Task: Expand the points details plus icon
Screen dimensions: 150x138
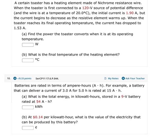Action: tap(15, 78)
